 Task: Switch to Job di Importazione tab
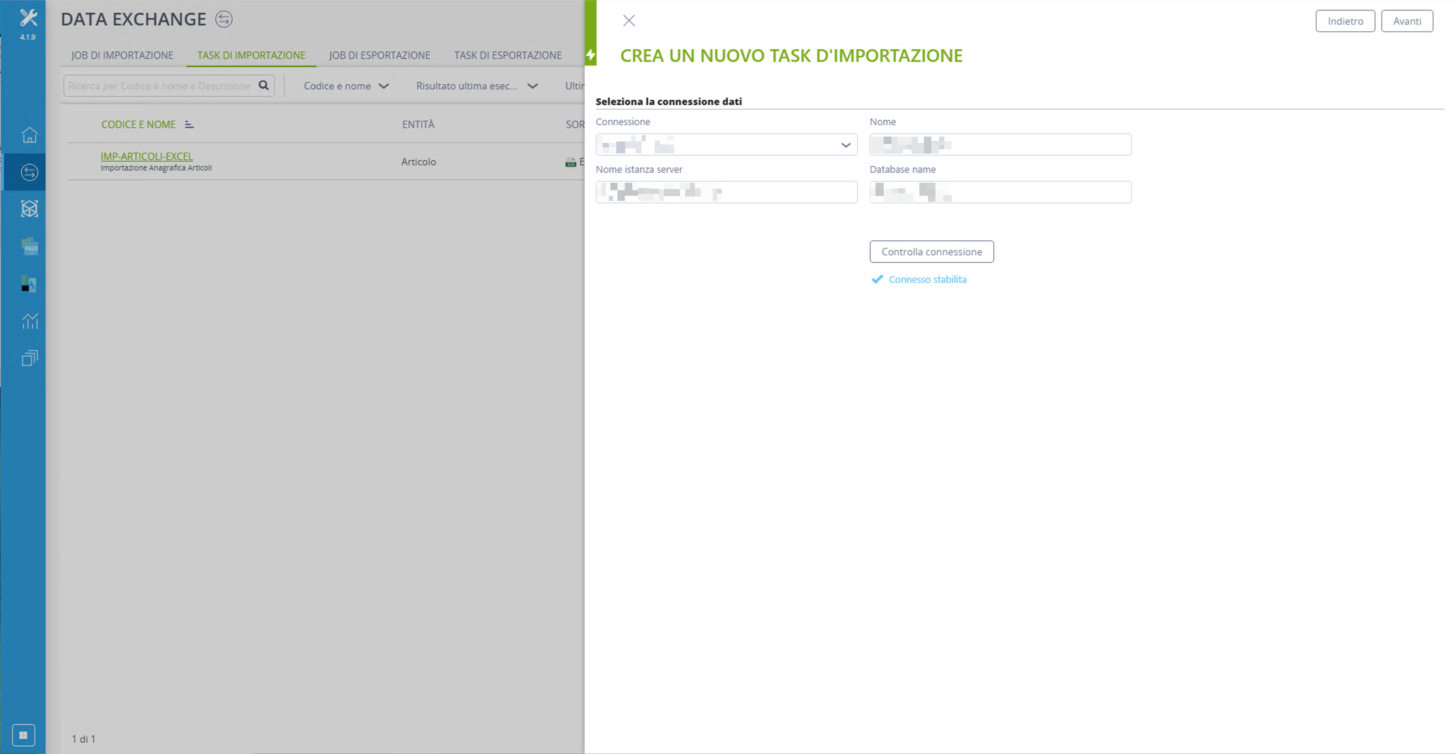pos(122,55)
